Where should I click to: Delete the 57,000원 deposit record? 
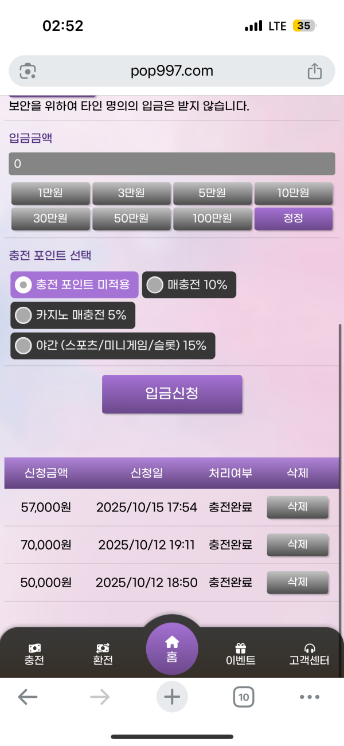point(298,507)
